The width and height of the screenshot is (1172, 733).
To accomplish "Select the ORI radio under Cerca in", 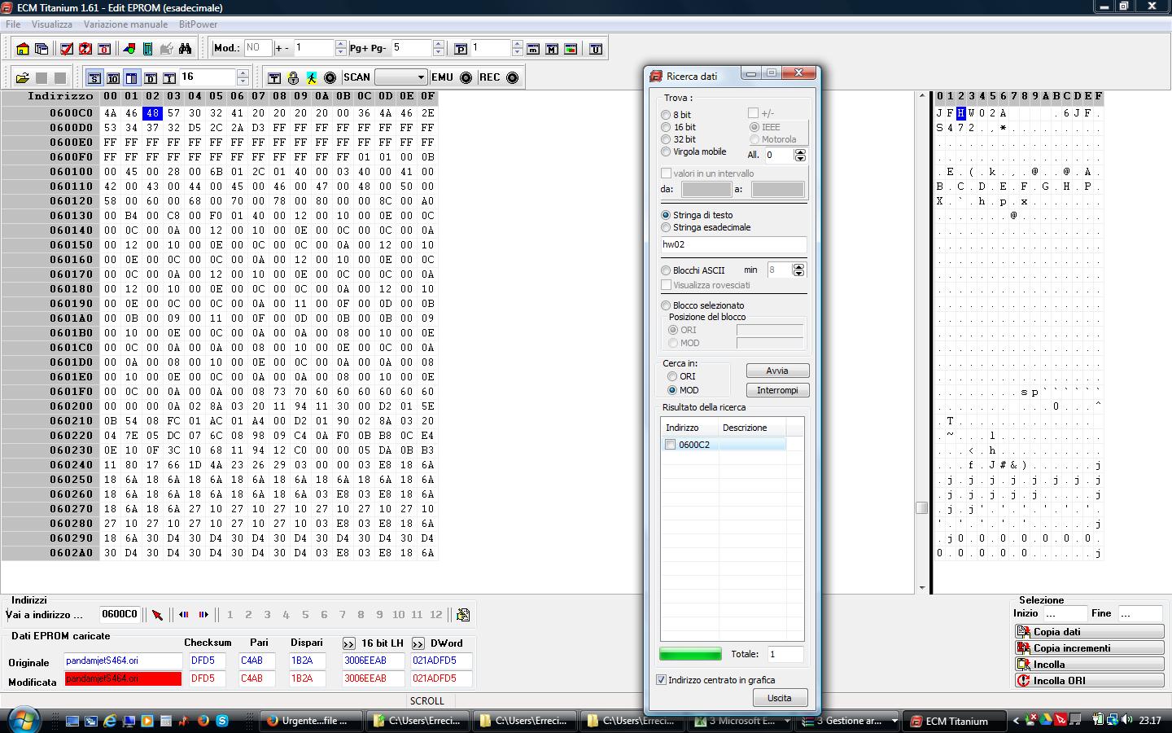I will coord(672,376).
